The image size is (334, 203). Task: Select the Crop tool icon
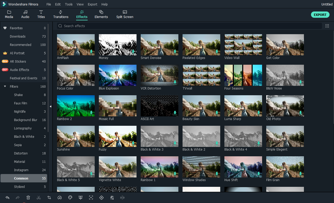click(x=49, y=198)
